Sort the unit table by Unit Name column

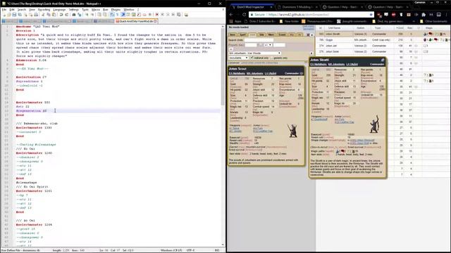click(x=334, y=28)
